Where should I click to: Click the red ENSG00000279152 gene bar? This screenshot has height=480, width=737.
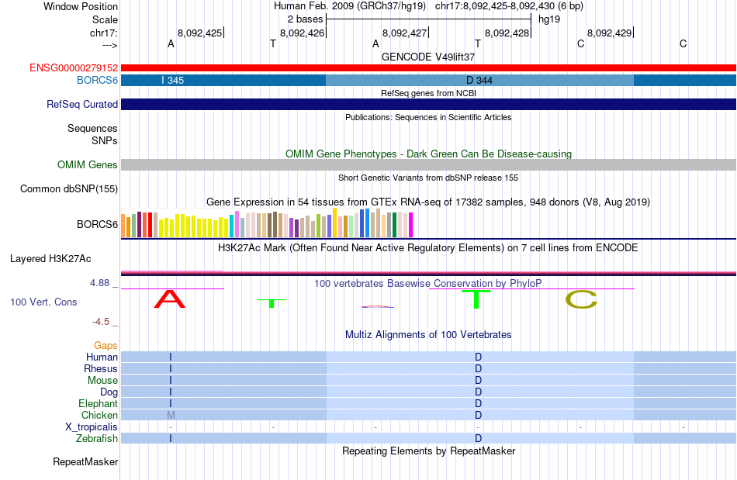[x=428, y=67]
